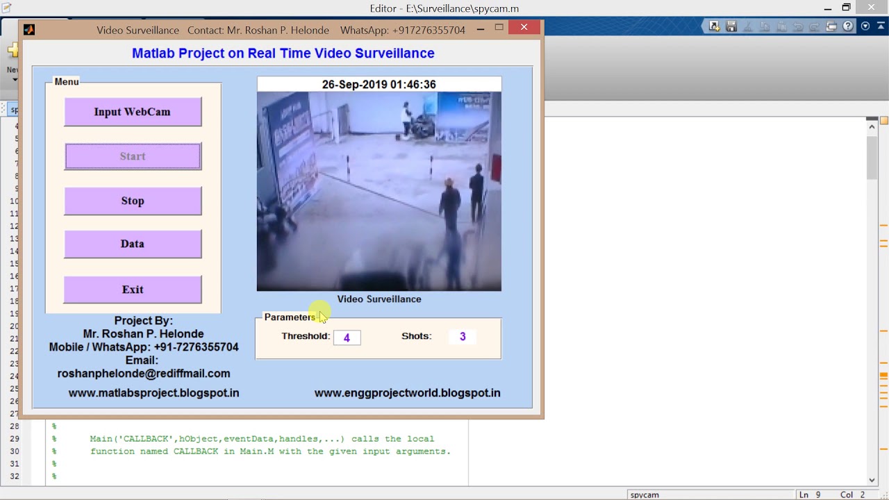Click the 'Ln 9' status bar entry
Viewport: 889px width, 500px height.
point(810,494)
